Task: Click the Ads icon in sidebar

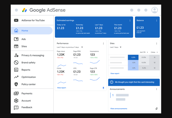Action: [16, 39]
